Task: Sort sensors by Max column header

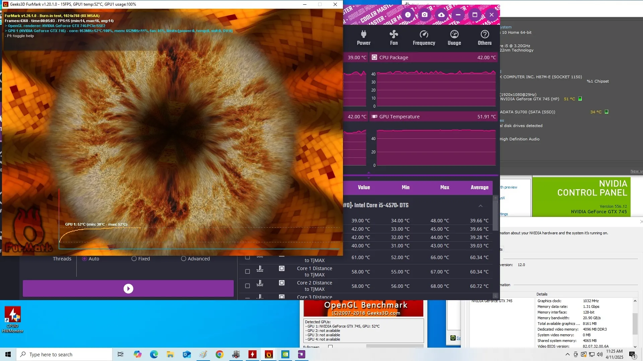Action: [x=445, y=188]
